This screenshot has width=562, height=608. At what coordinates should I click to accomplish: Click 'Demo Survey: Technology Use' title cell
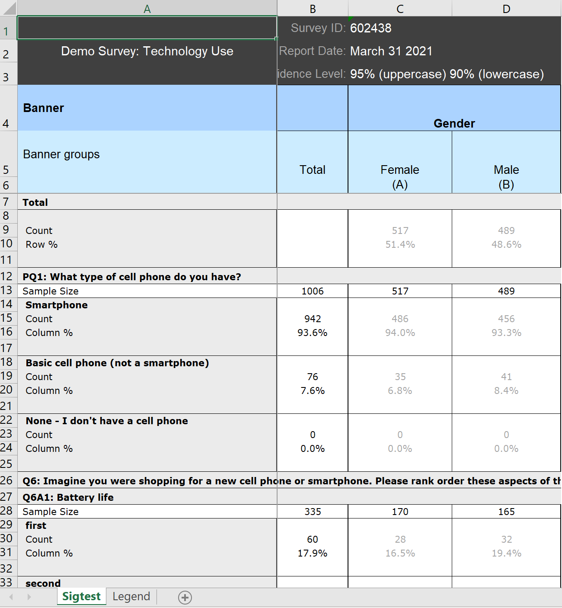pyautogui.click(x=147, y=51)
